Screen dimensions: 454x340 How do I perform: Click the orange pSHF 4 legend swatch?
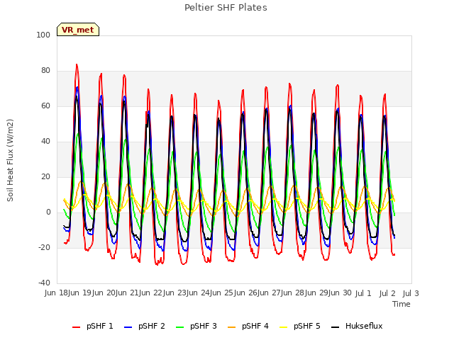click(232, 327)
